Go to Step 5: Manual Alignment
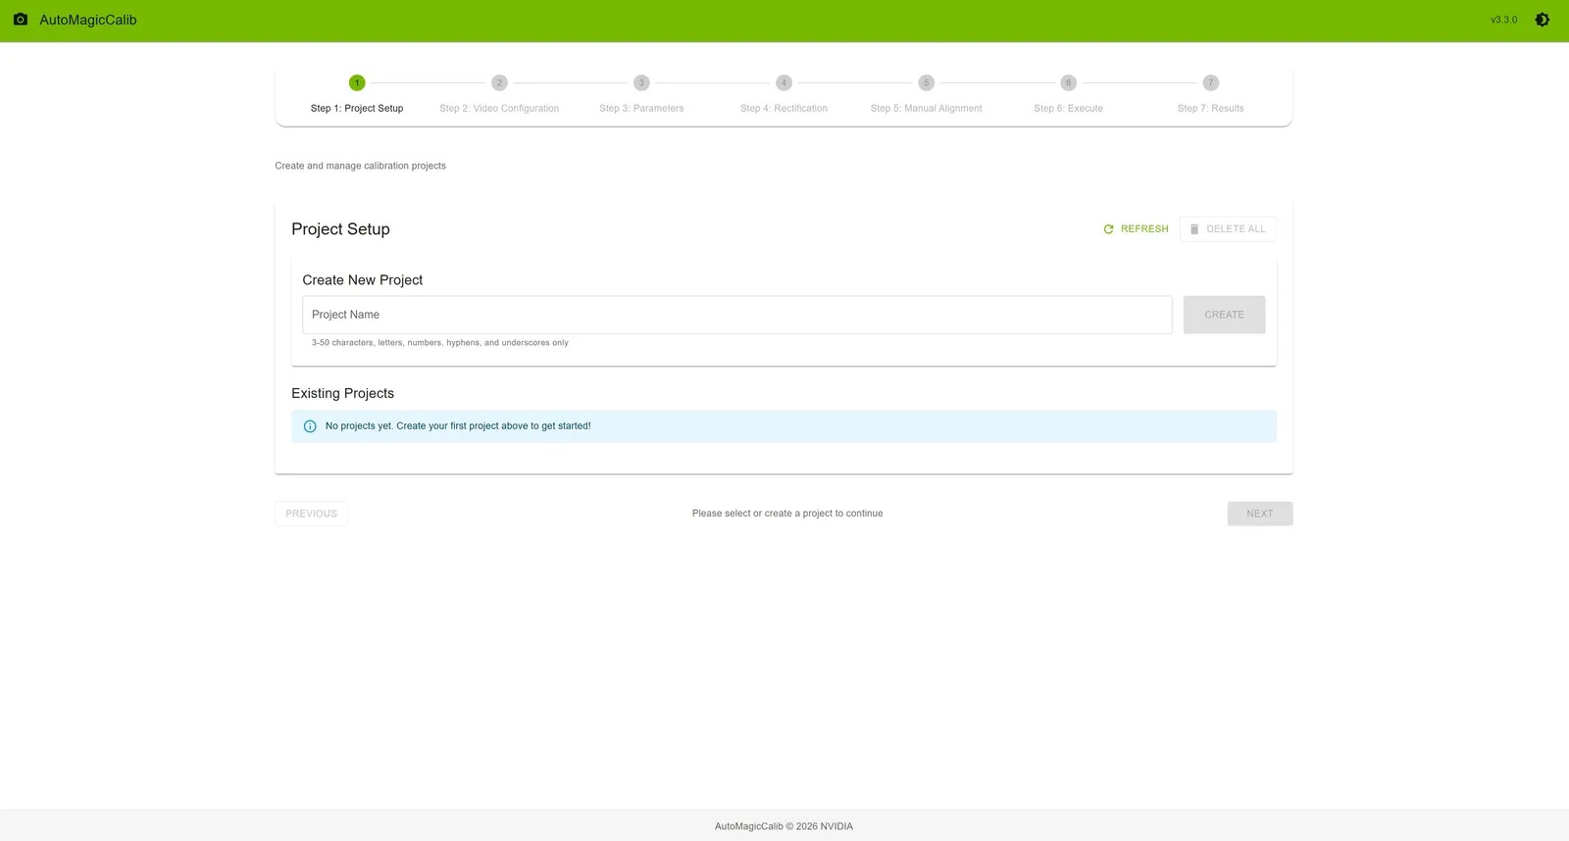The width and height of the screenshot is (1569, 841). [x=926, y=95]
